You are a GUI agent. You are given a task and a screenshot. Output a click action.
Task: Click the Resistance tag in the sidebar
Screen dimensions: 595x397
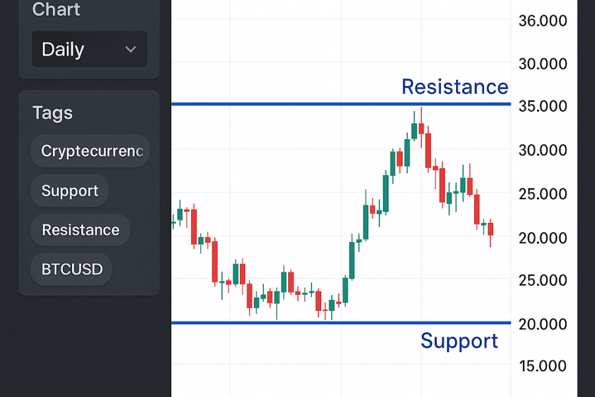[81, 230]
